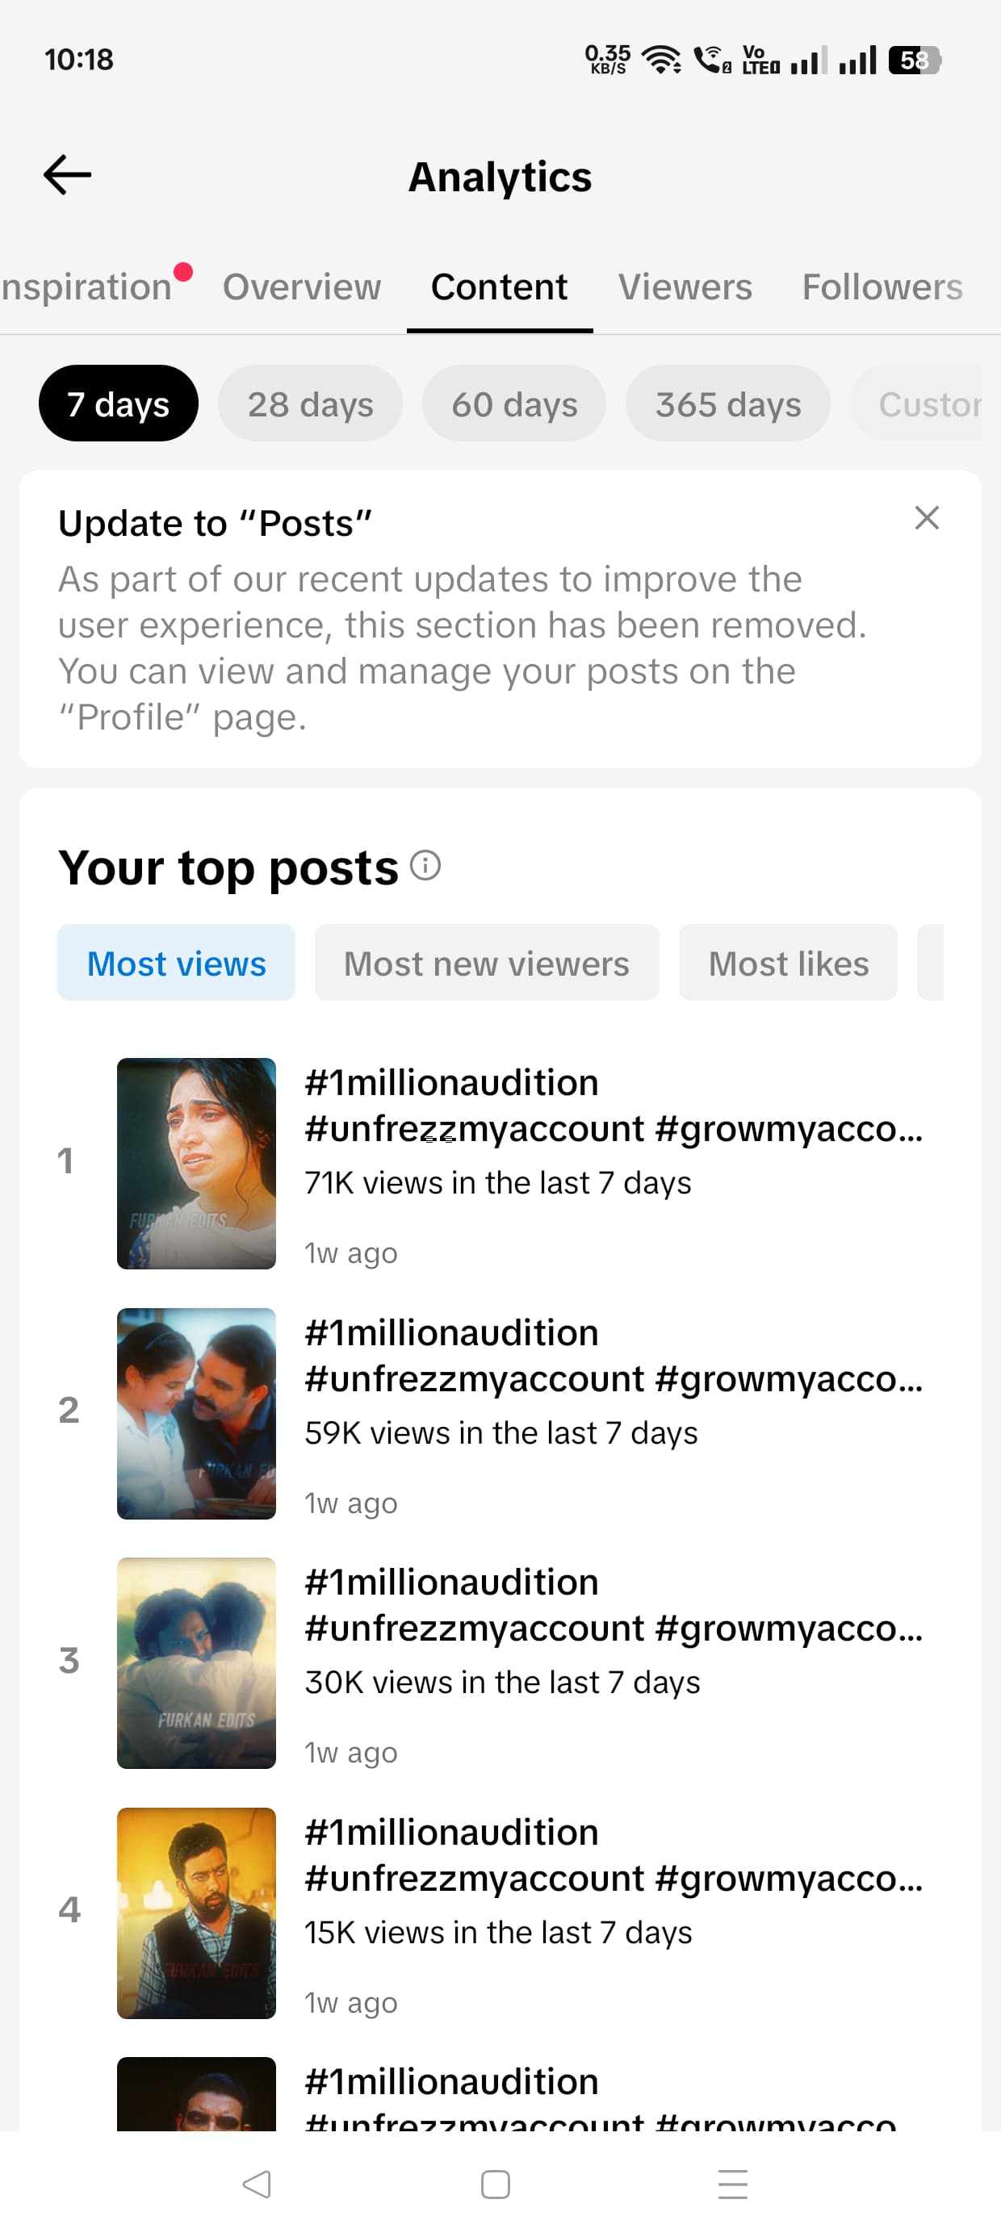Filter top posts by Most likes
The width and height of the screenshot is (1001, 2237).
pyautogui.click(x=788, y=963)
